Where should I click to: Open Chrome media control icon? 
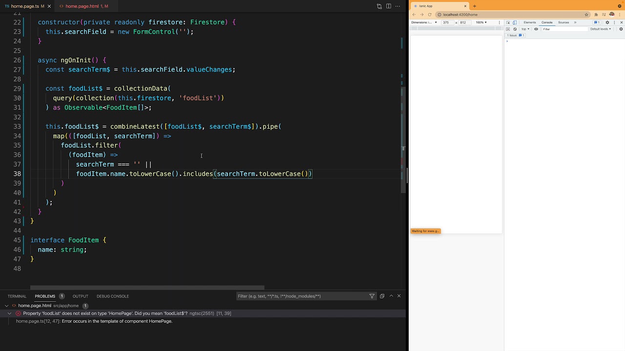click(604, 15)
